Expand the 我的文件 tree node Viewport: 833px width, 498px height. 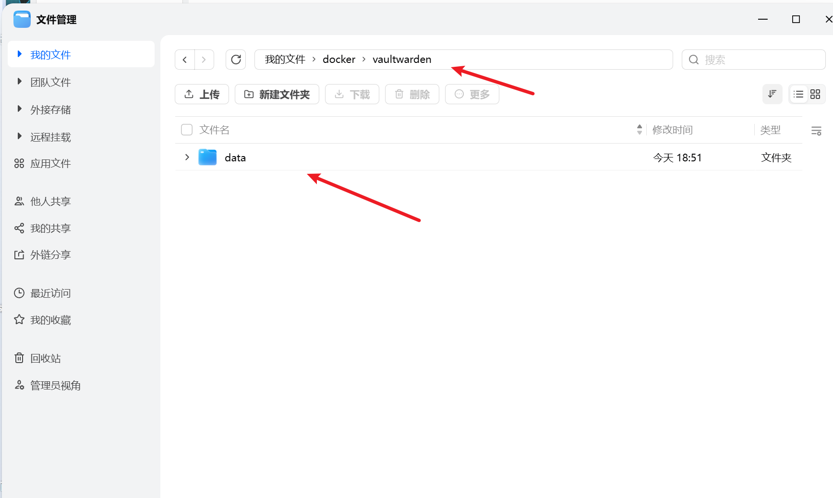tap(20, 54)
